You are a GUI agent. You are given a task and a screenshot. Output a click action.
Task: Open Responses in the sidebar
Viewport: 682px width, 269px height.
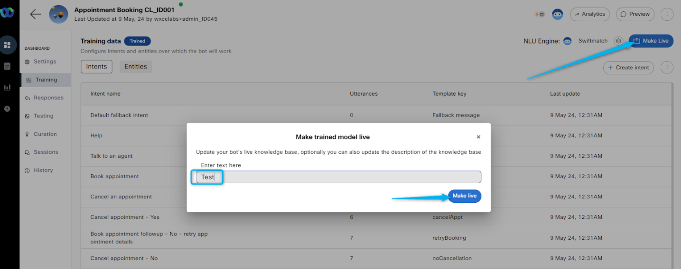[48, 98]
